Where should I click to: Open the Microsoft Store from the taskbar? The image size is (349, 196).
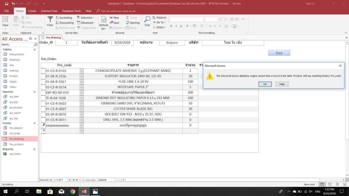click(x=50, y=191)
